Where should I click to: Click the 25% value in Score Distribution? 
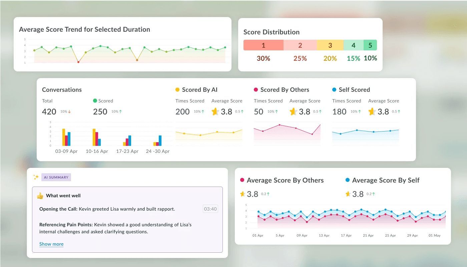(x=300, y=58)
